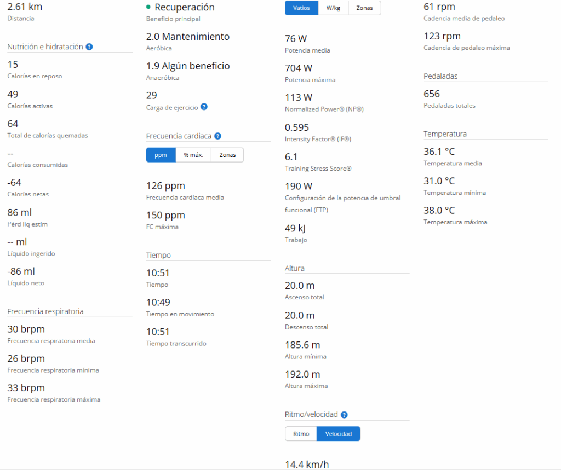The width and height of the screenshot is (561, 470).
Task: Click green dot beside Recuperación
Action: 148,7
